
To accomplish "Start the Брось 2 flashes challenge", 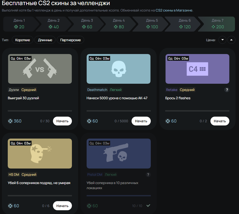I will [220, 121].
